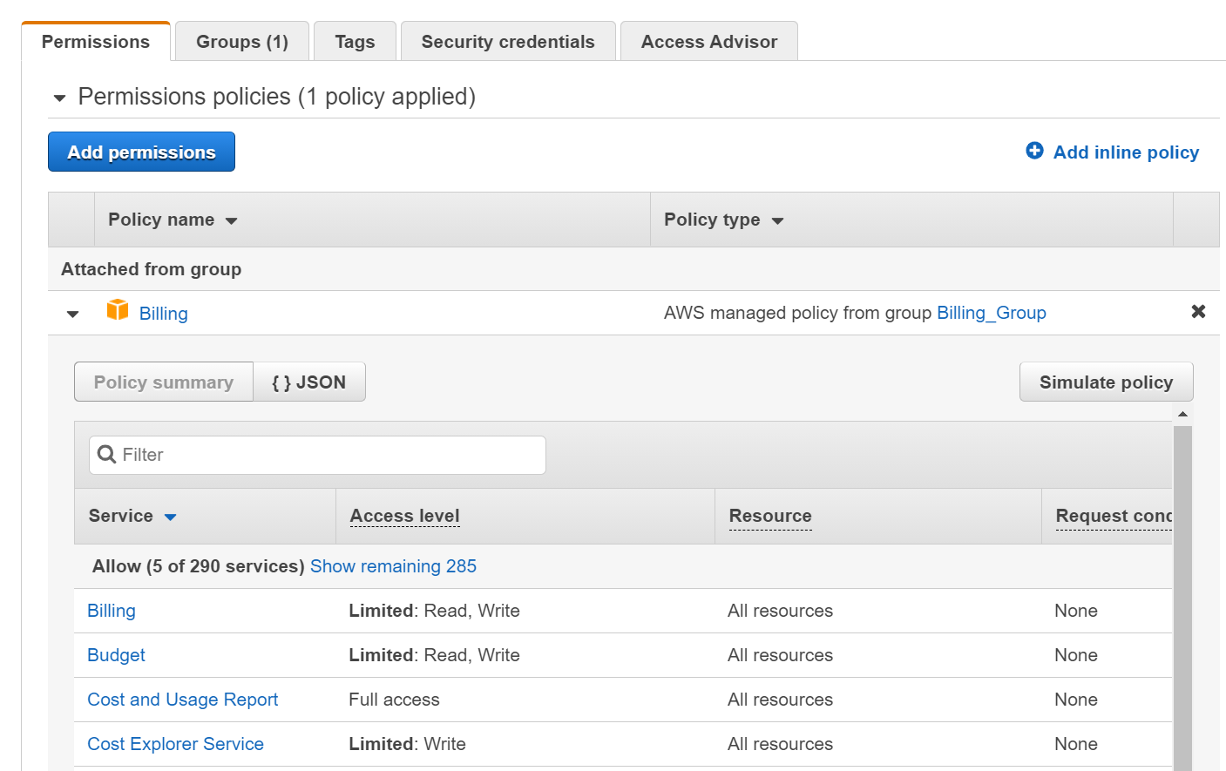Screen dimensions: 1226x771
Task: Collapse the Permissions policies section
Action: pos(59,98)
